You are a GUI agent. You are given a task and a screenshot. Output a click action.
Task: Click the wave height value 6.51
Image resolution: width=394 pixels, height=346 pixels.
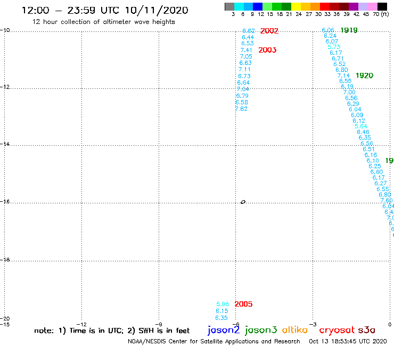[x=368, y=149]
